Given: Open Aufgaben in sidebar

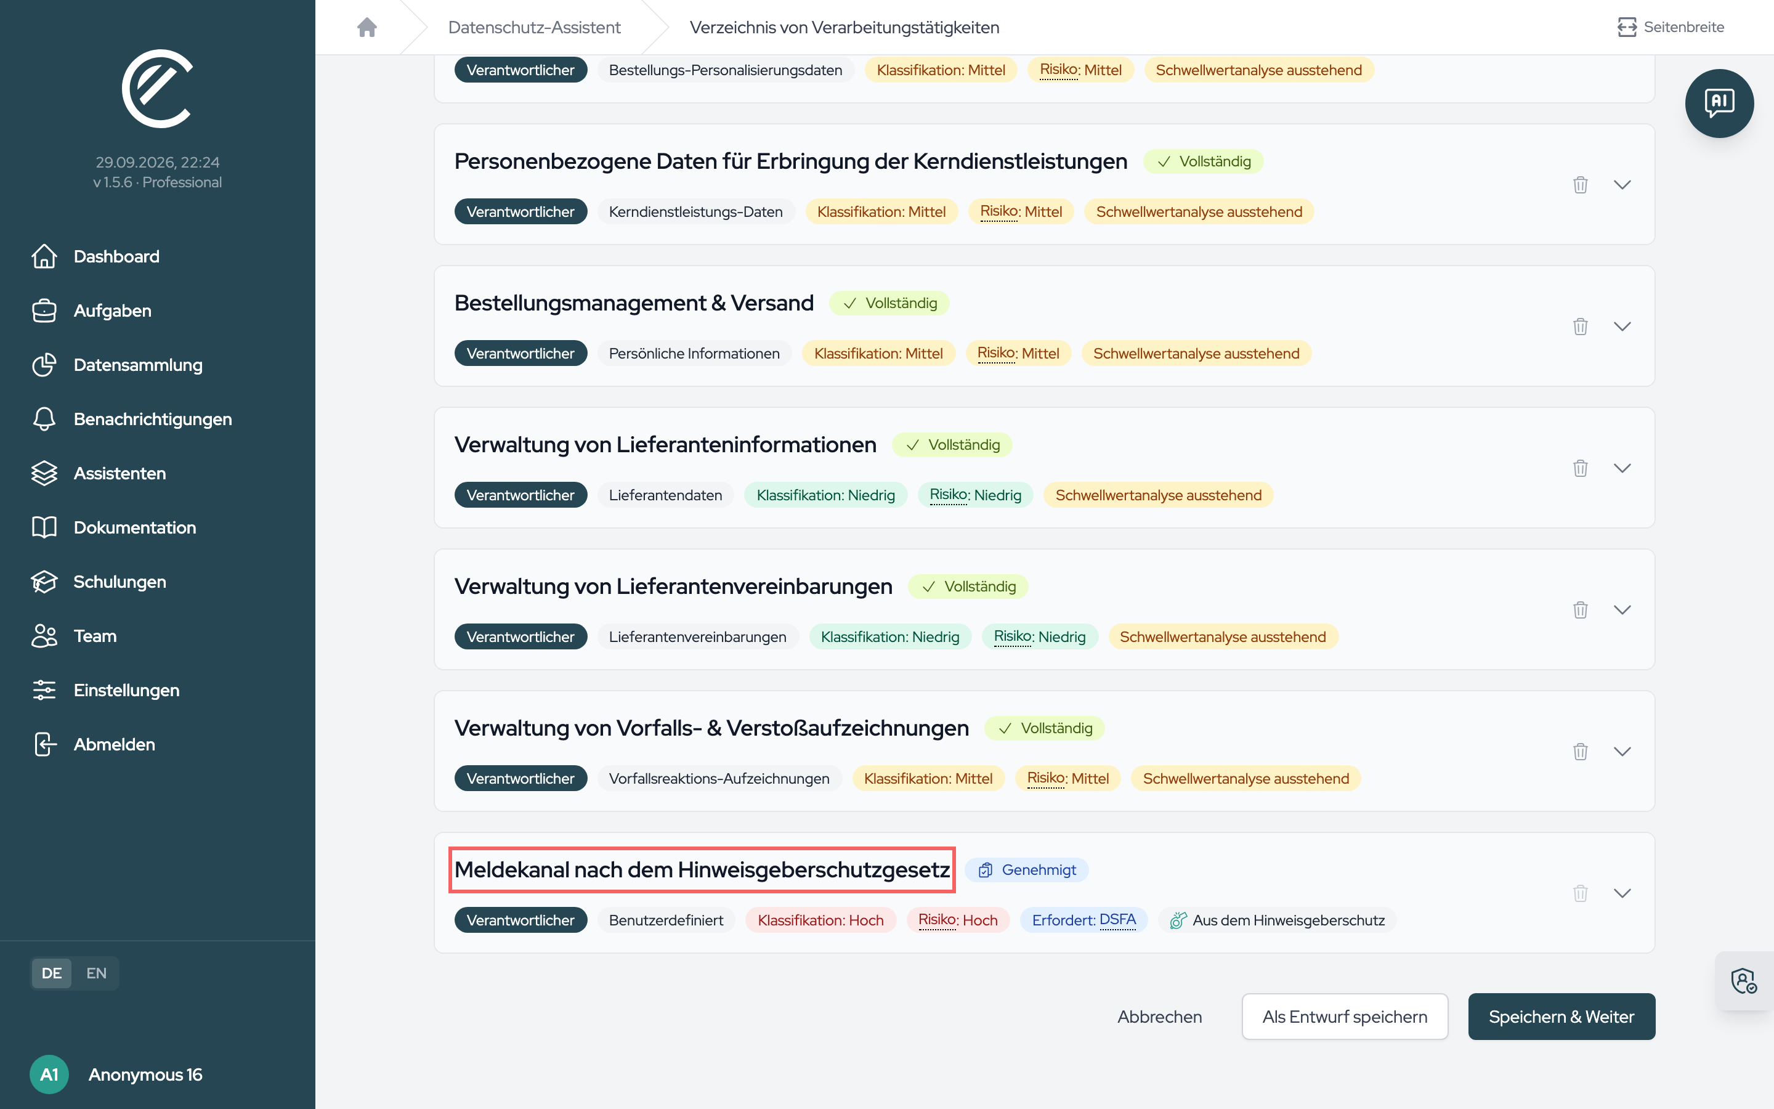Looking at the screenshot, I should [x=92, y=311].
